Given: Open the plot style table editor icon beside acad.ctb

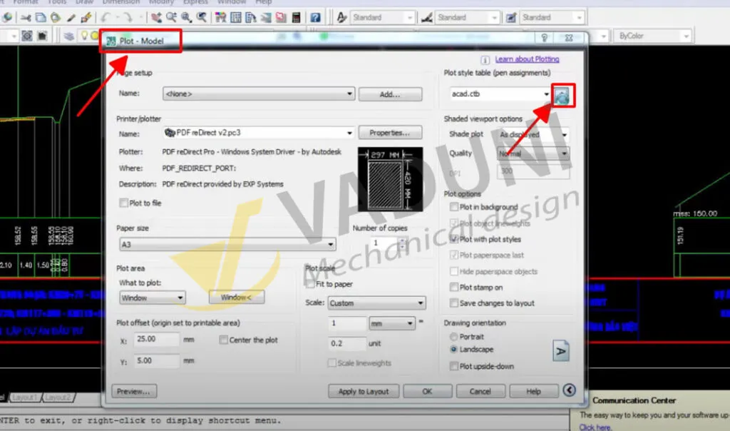Looking at the screenshot, I should click(562, 94).
